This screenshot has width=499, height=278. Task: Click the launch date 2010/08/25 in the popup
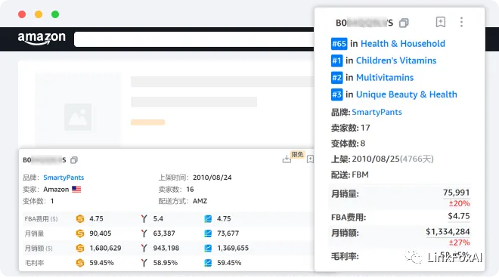pos(376,159)
